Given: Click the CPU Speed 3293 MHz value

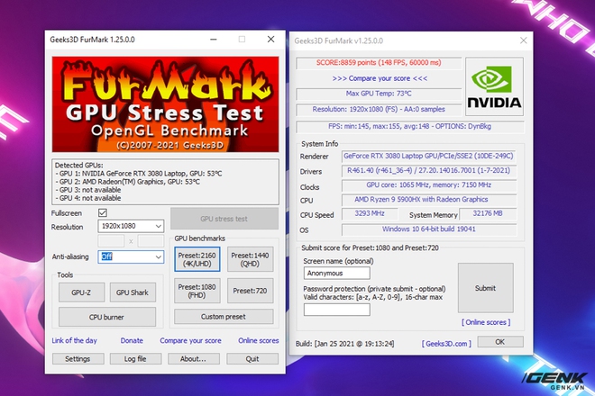Looking at the screenshot, I should [370, 213].
